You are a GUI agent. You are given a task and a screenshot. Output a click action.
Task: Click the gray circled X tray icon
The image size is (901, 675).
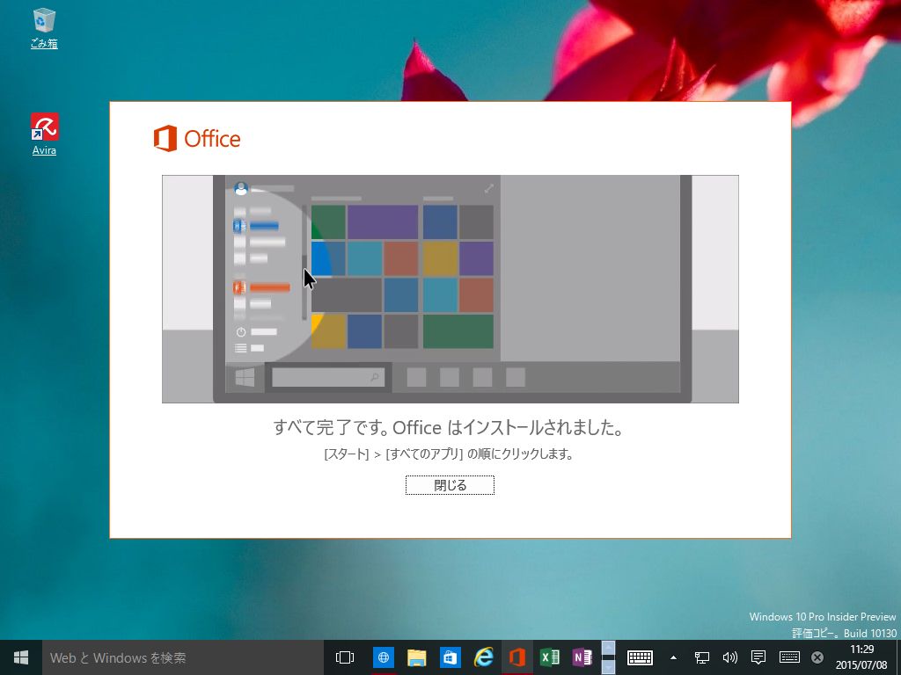[817, 657]
